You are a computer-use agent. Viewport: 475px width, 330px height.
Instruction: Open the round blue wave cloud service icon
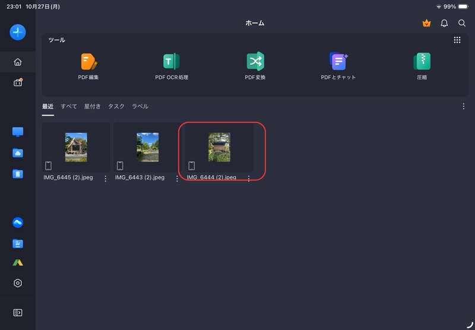pos(18,223)
